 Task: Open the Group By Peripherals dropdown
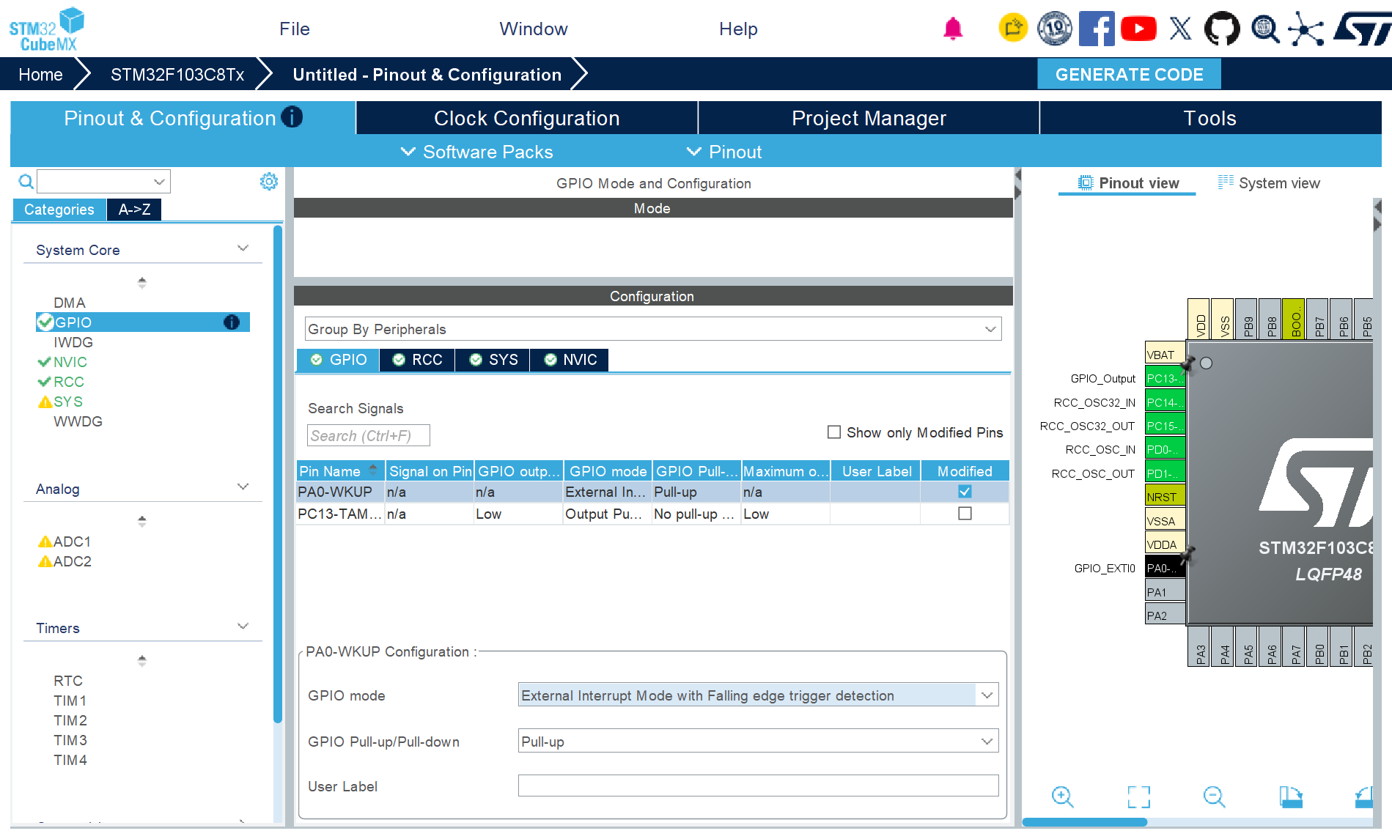(x=653, y=329)
